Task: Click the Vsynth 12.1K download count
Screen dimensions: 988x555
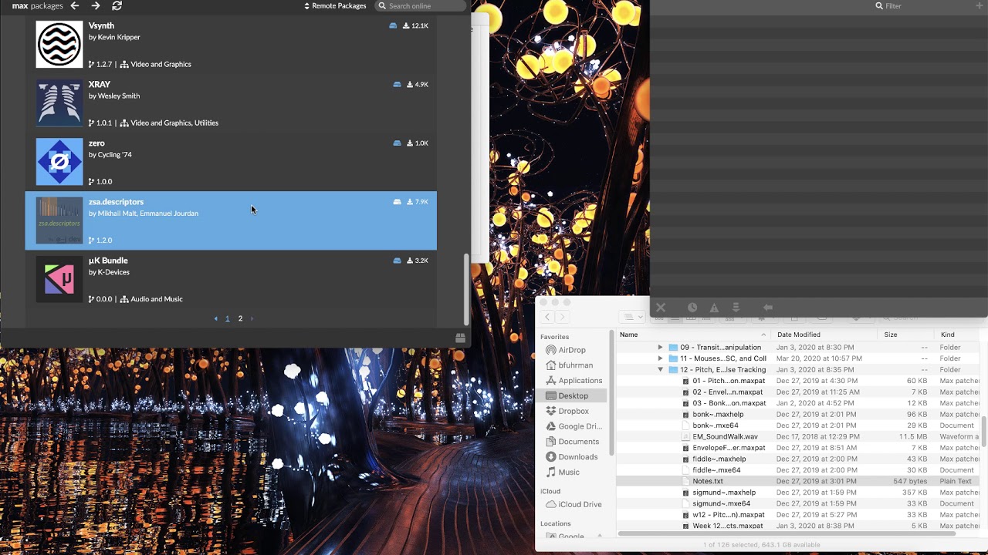Action: 415,25
